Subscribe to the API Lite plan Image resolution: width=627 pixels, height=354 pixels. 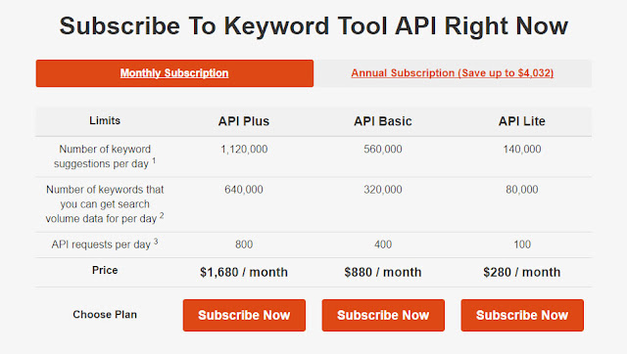[522, 315]
